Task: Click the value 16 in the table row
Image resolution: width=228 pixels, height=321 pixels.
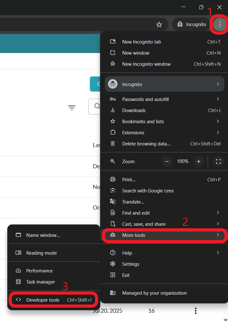Action: pyautogui.click(x=151, y=311)
